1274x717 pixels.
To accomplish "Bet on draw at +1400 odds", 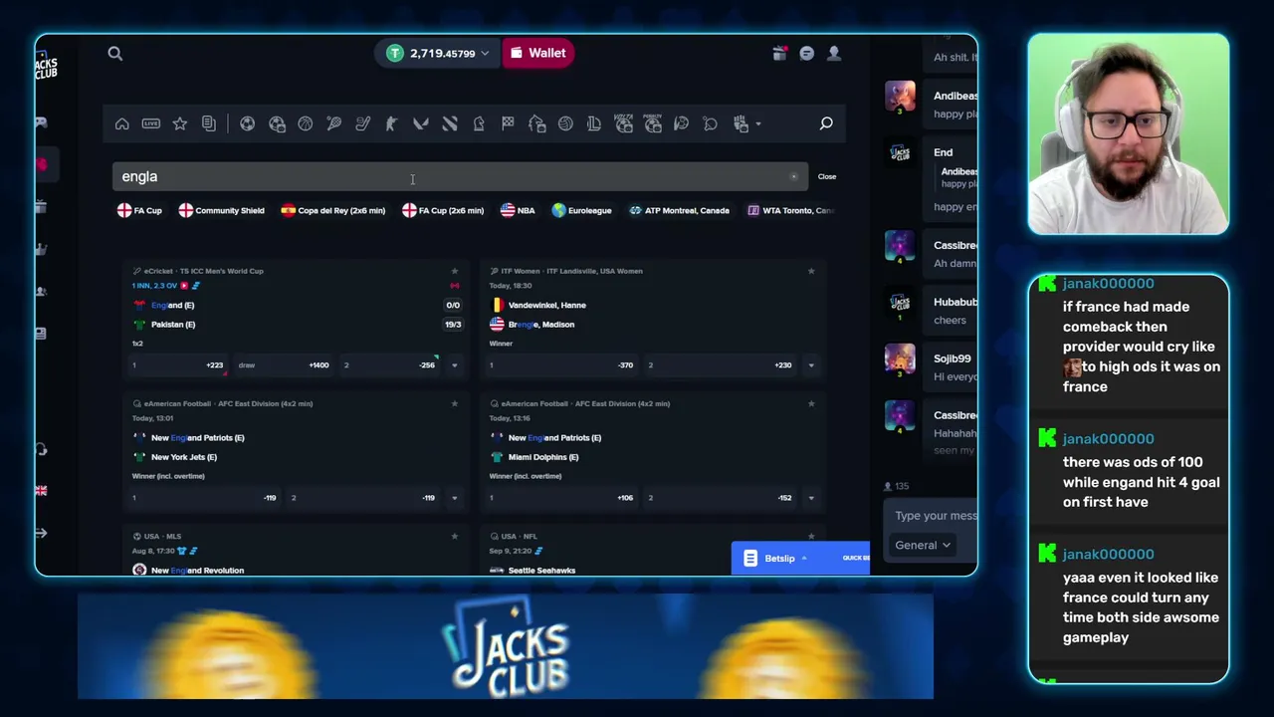I will [x=284, y=365].
